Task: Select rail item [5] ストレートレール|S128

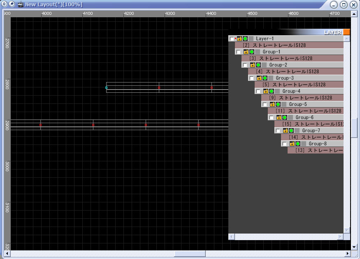Action: pyautogui.click(x=299, y=85)
